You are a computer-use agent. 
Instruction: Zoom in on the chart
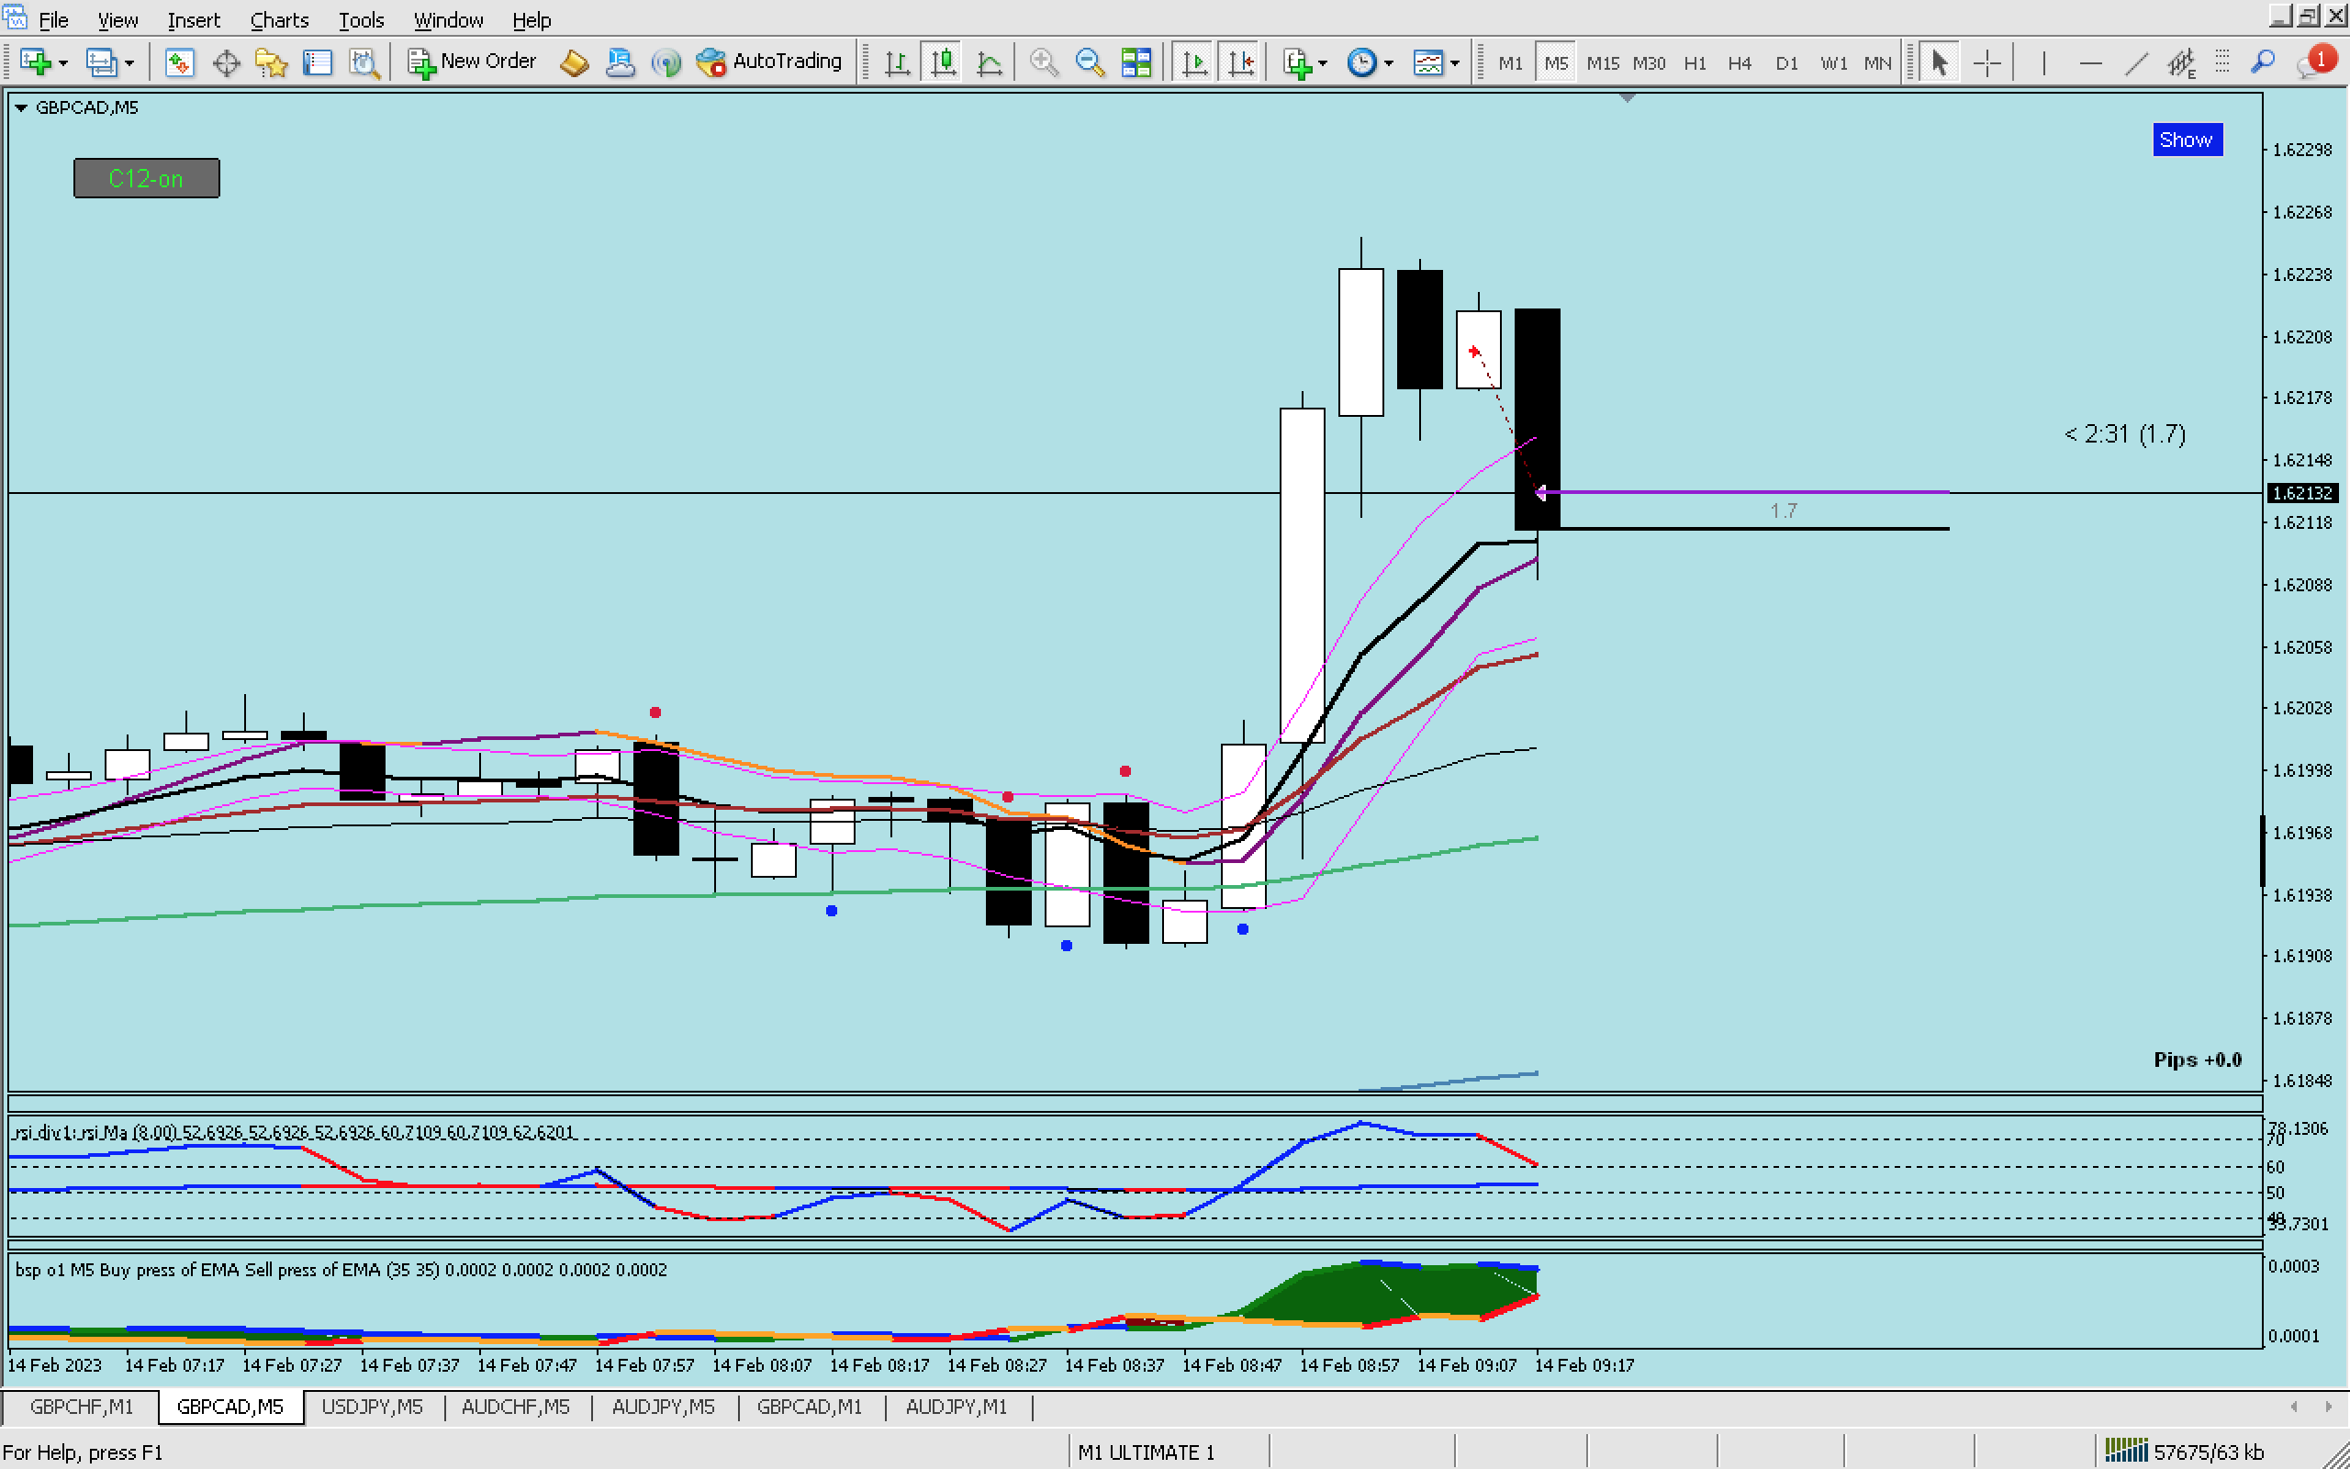(1043, 63)
